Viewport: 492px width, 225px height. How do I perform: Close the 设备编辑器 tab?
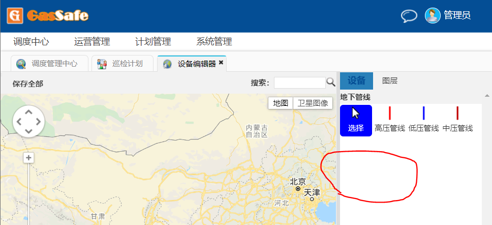pyautogui.click(x=221, y=63)
